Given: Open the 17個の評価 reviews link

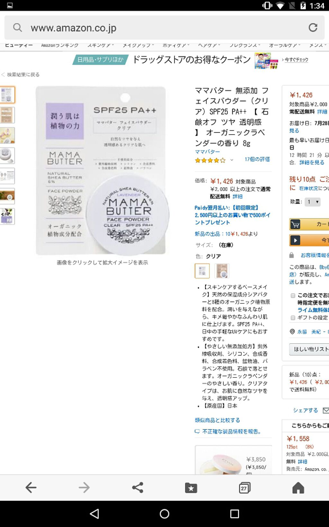Looking at the screenshot, I should [x=257, y=159].
